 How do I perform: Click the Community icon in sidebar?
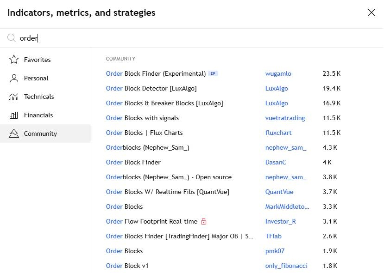coord(14,133)
